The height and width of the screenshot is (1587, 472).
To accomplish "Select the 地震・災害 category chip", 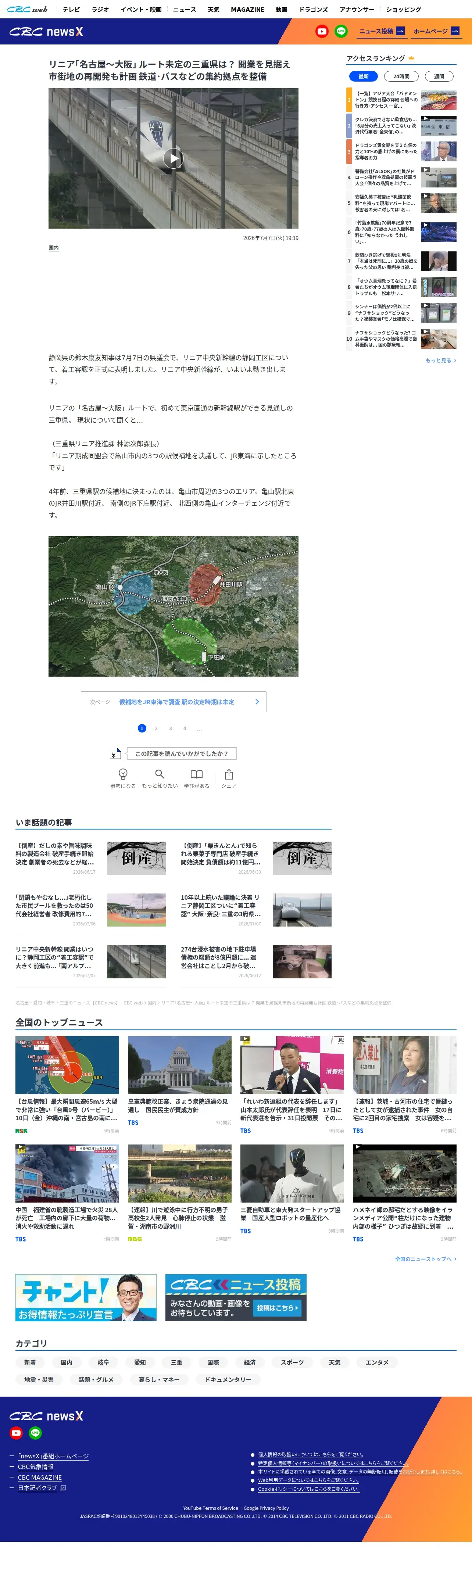I will coord(39,1379).
